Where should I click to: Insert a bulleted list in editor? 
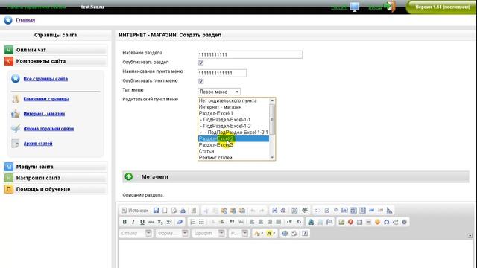pos(201,222)
